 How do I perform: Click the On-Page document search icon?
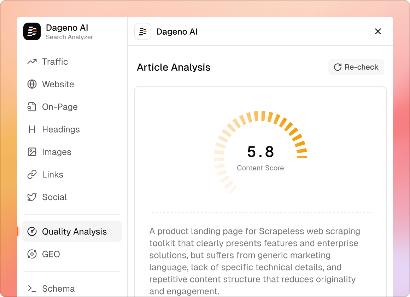(x=32, y=107)
